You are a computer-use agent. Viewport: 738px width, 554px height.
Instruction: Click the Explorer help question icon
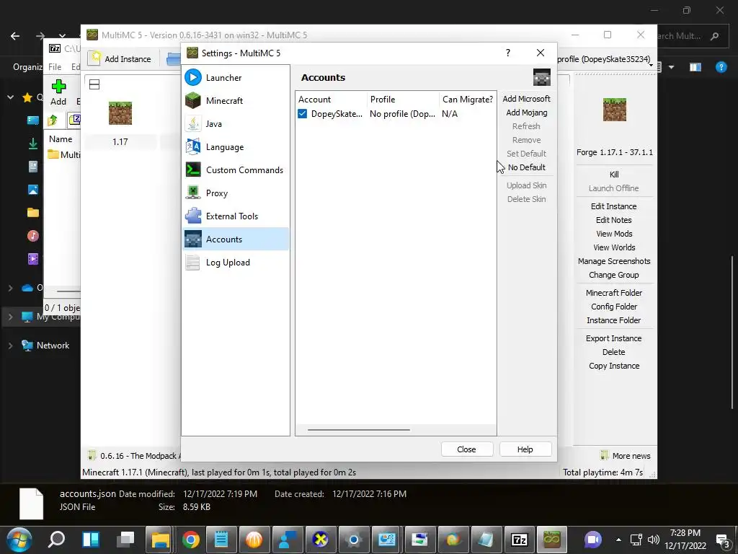tap(721, 67)
